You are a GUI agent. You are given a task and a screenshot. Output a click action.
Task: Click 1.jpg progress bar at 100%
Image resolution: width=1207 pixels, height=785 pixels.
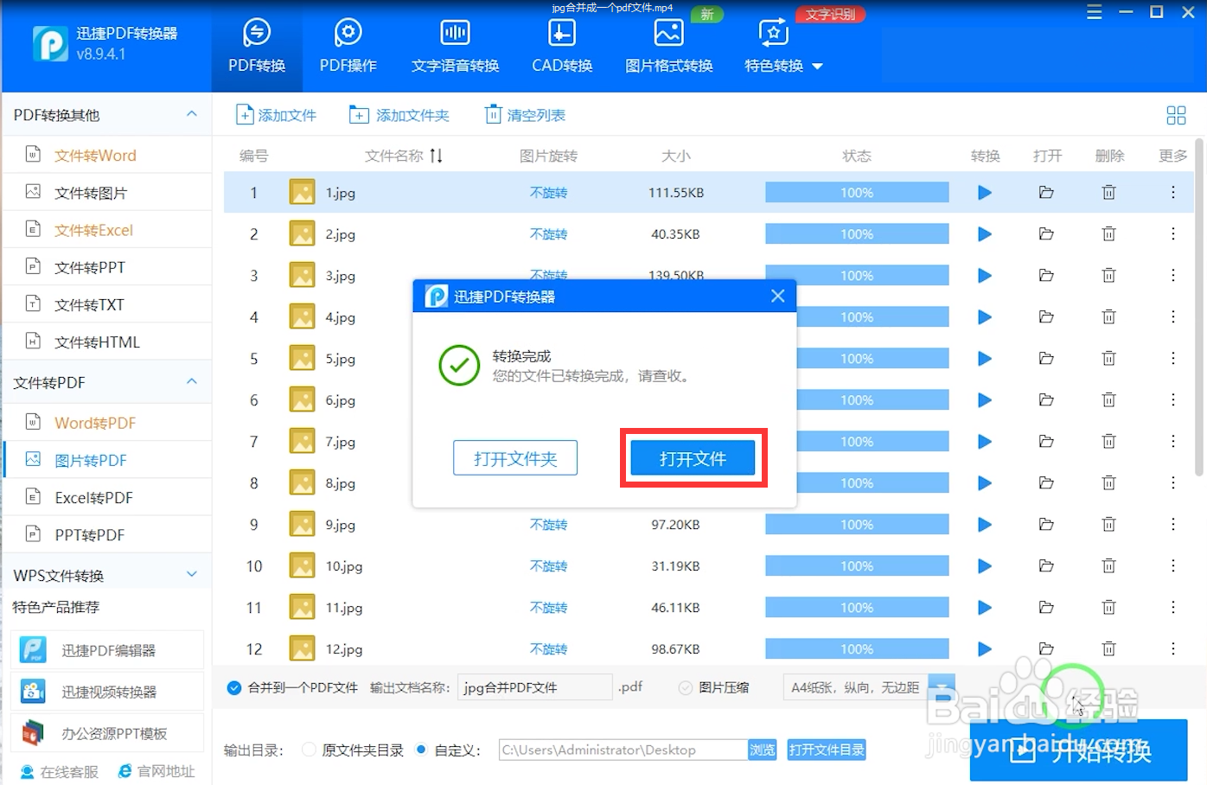tap(857, 193)
